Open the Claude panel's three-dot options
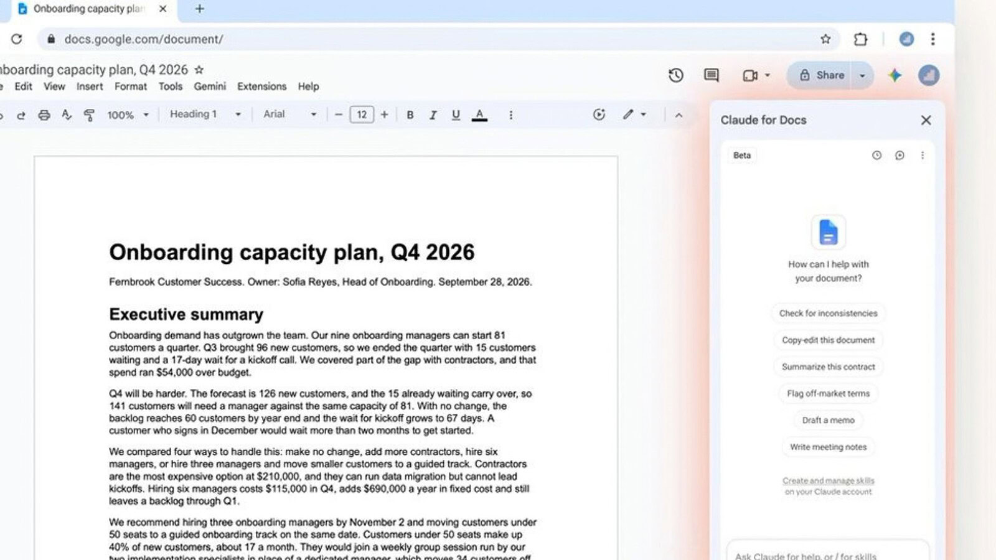996x560 pixels. click(x=923, y=156)
